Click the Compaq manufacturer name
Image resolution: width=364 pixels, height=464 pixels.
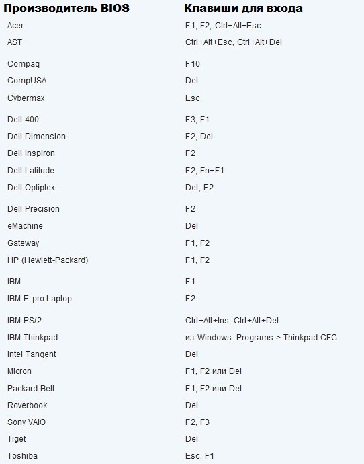tap(24, 64)
